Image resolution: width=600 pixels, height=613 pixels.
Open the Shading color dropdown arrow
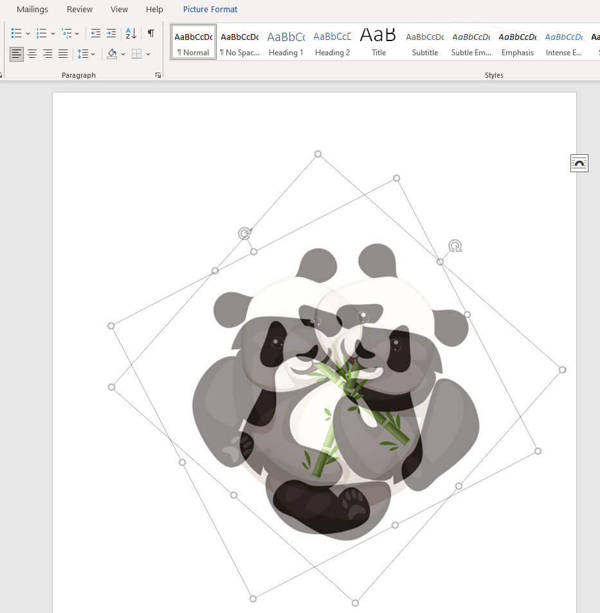pos(123,54)
